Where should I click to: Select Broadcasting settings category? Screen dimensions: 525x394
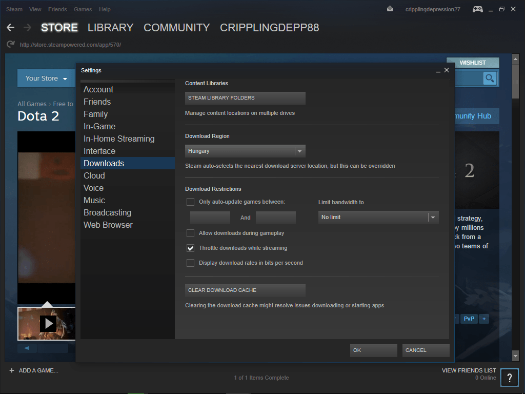(128, 213)
